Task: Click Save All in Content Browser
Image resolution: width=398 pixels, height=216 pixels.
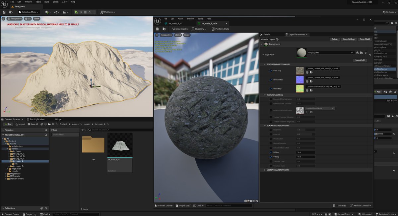Action: (33, 124)
